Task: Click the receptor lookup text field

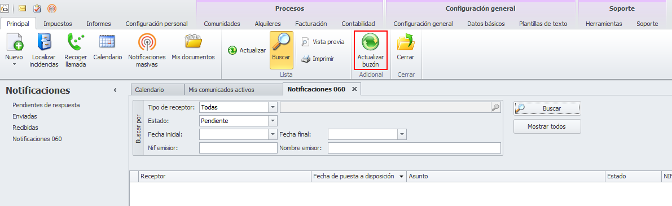Action: (385, 107)
